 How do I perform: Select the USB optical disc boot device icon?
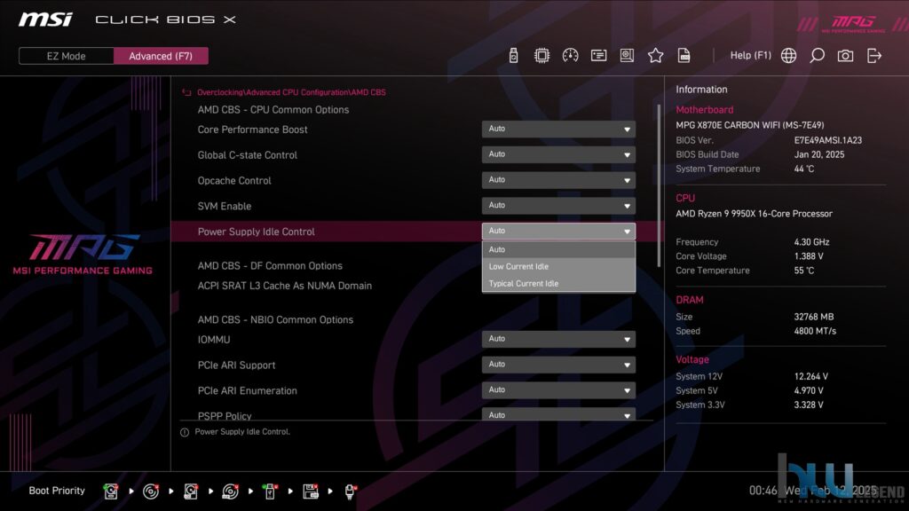point(230,491)
